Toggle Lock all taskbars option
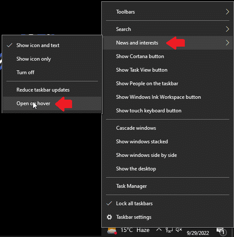The image size is (234, 237). coord(167,204)
